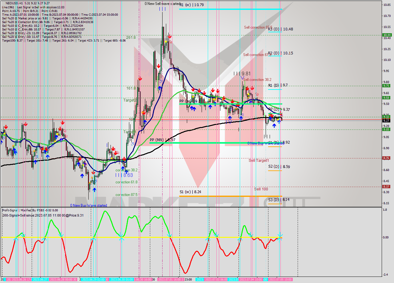Select the 'R1 (w) | 10.79' pivot label

[x=192, y=5]
